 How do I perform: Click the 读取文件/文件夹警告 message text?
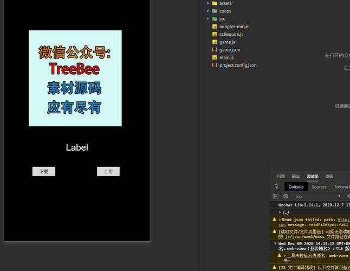pyautogui.click(x=314, y=234)
